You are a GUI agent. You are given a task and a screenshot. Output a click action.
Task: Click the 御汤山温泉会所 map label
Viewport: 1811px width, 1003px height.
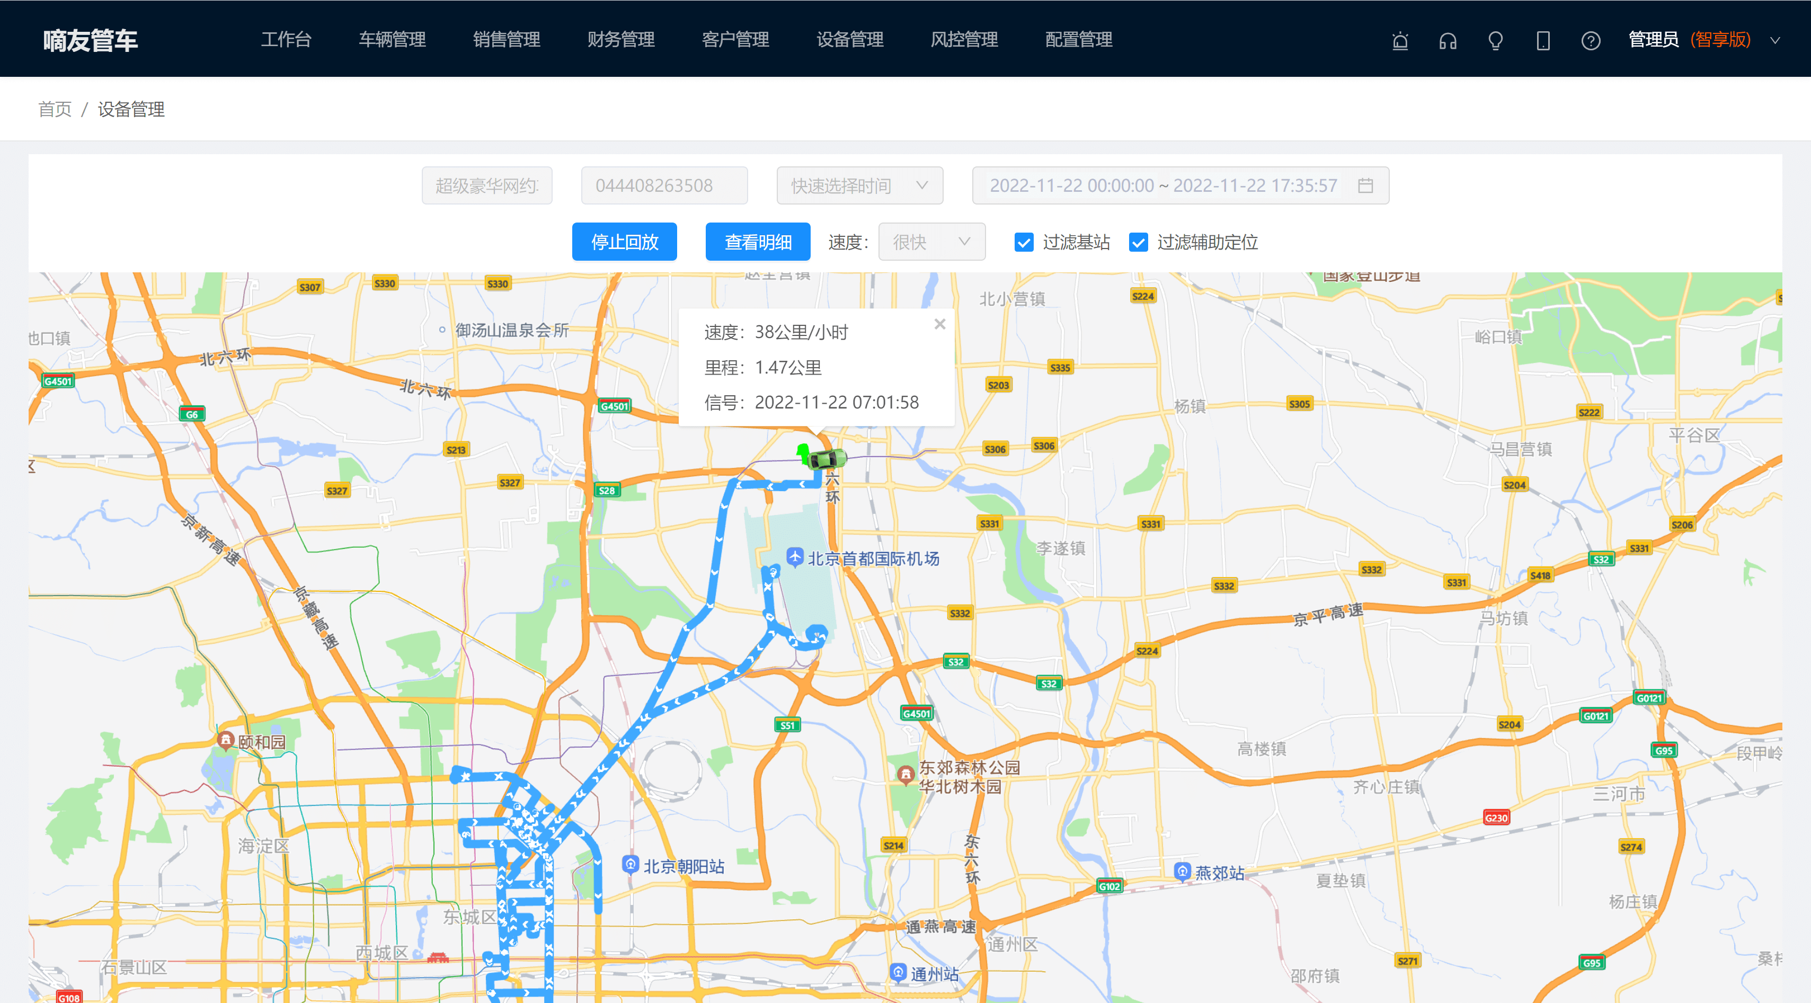pos(512,330)
